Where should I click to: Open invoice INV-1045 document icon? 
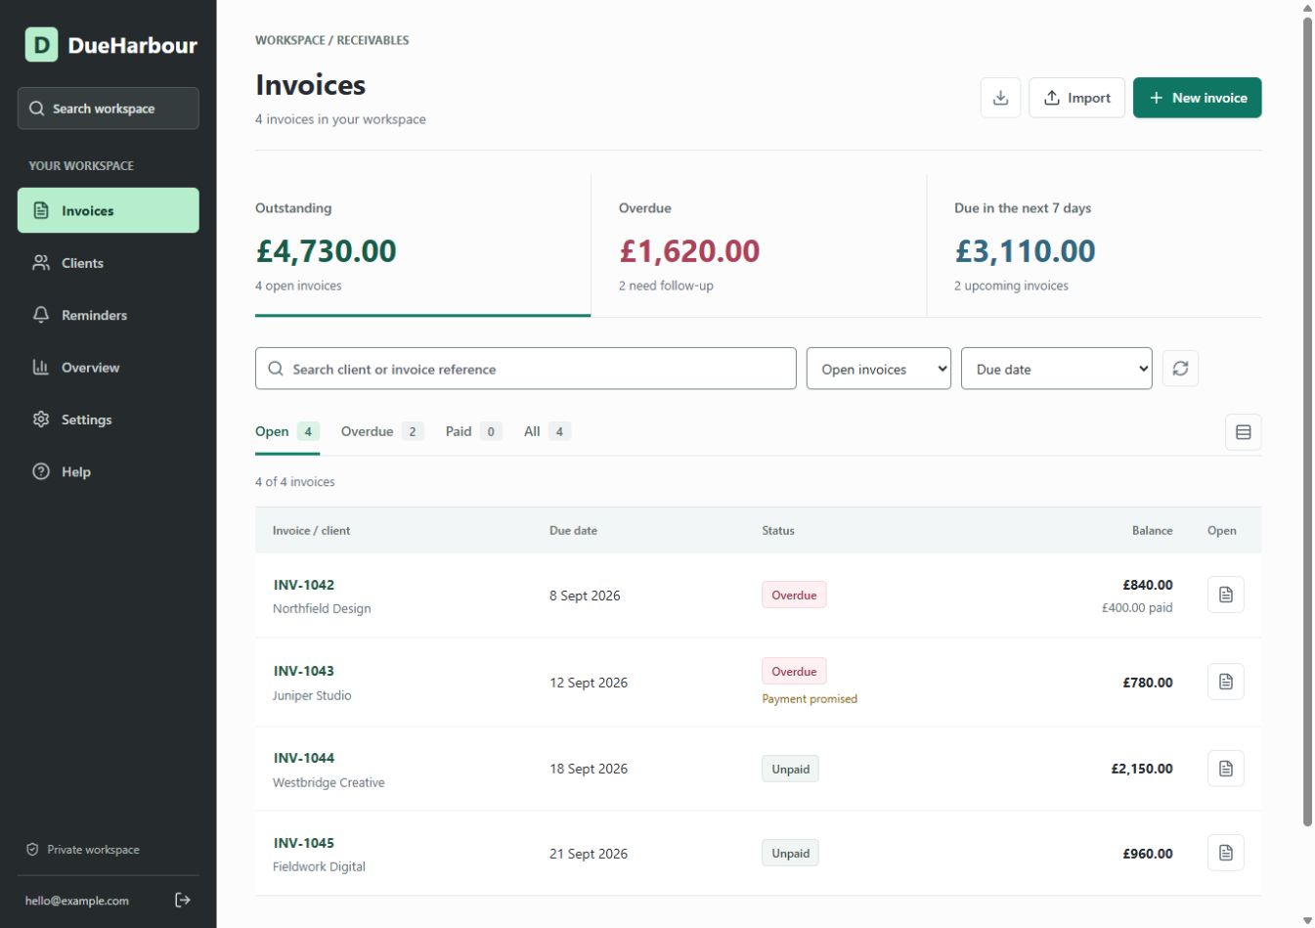coord(1225,853)
